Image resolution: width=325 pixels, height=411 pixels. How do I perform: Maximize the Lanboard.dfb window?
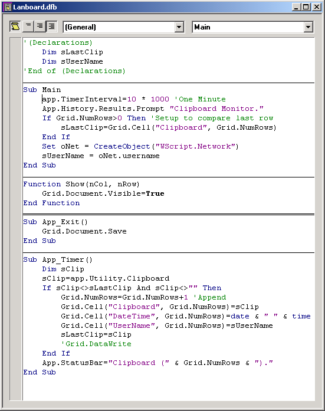point(306,7)
